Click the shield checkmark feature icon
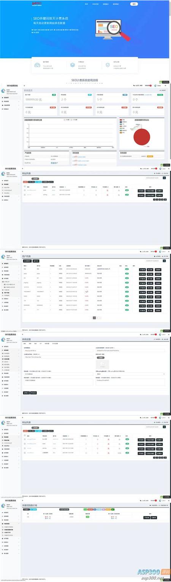Image resolution: width=171 pixels, height=582 pixels. [x=108, y=65]
